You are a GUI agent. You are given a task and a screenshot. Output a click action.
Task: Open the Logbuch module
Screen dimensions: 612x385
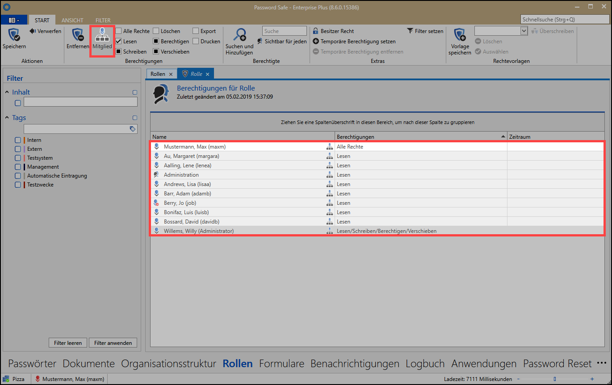point(425,364)
